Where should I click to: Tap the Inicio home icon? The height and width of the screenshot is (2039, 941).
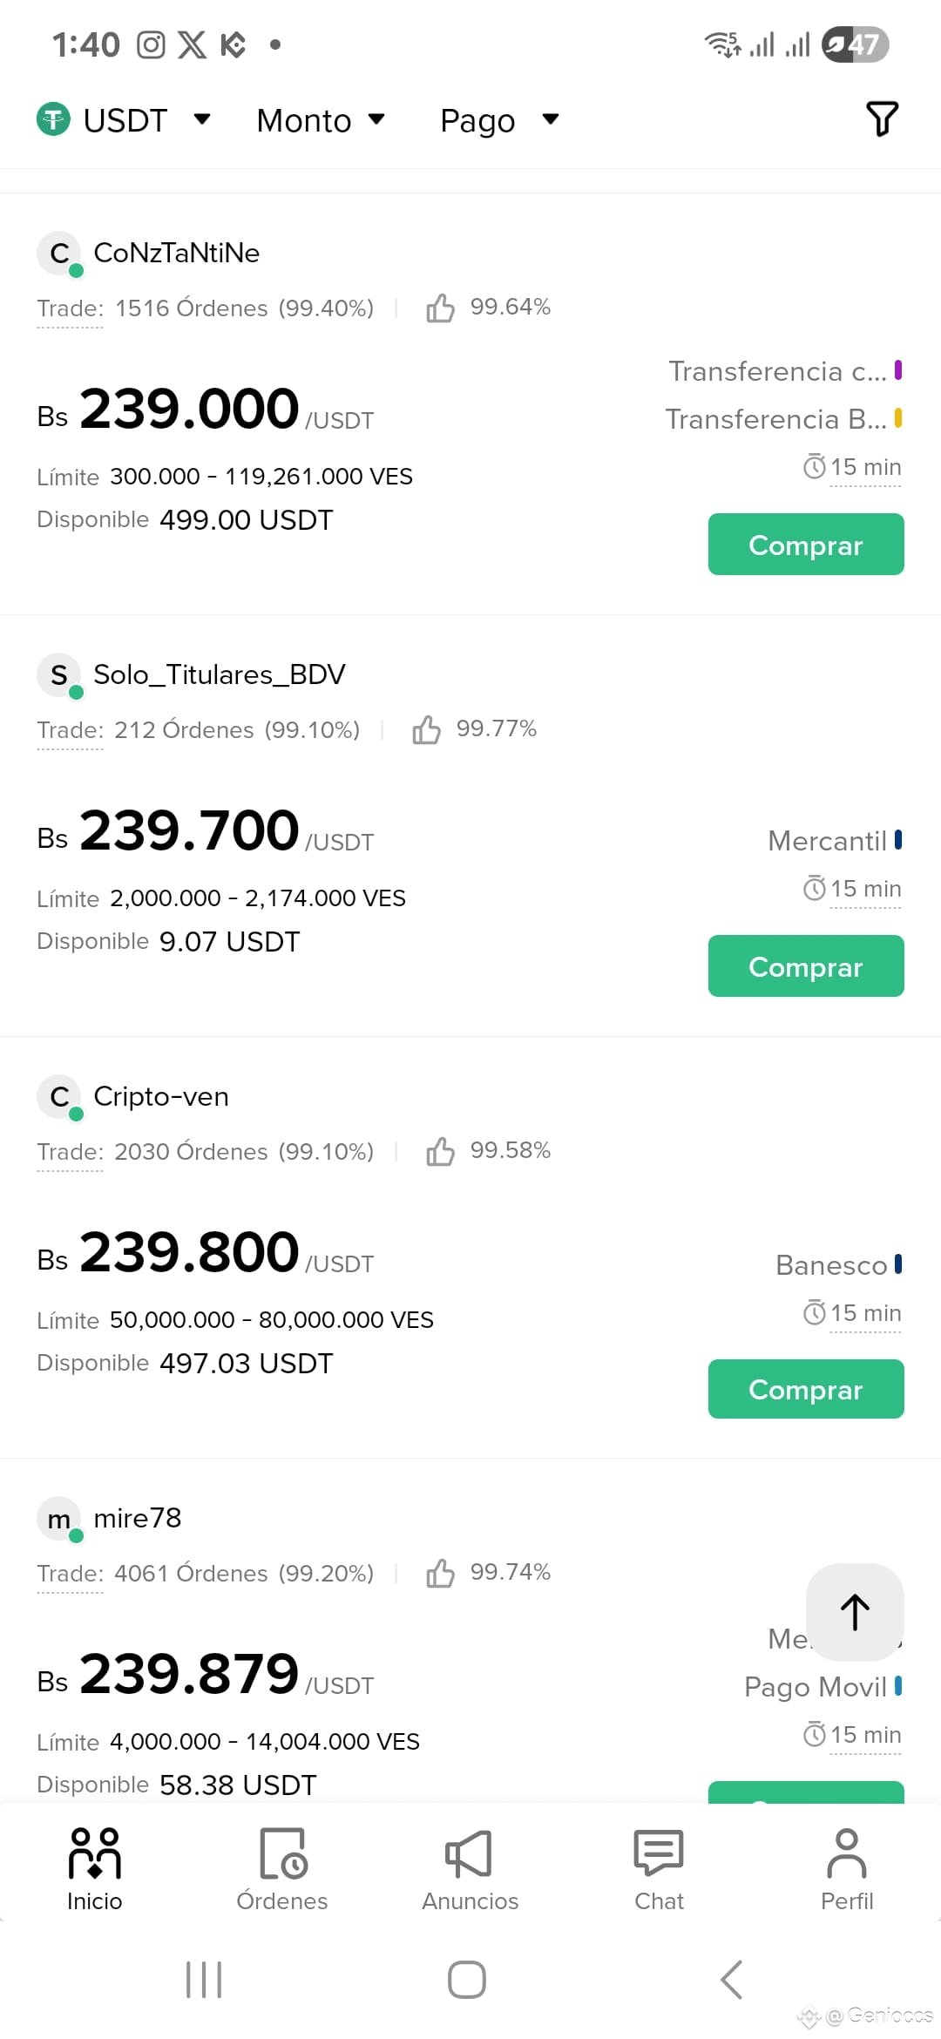point(94,1869)
